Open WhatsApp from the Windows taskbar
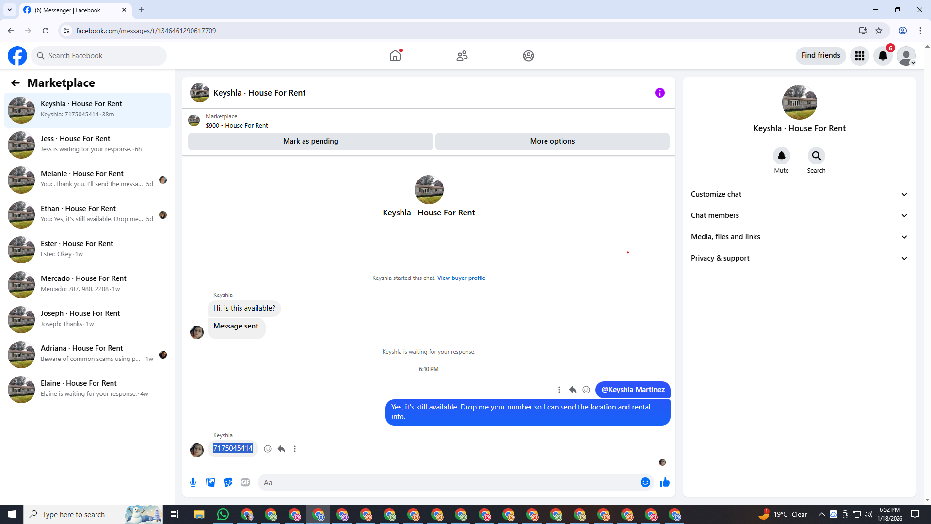 [x=223, y=514]
